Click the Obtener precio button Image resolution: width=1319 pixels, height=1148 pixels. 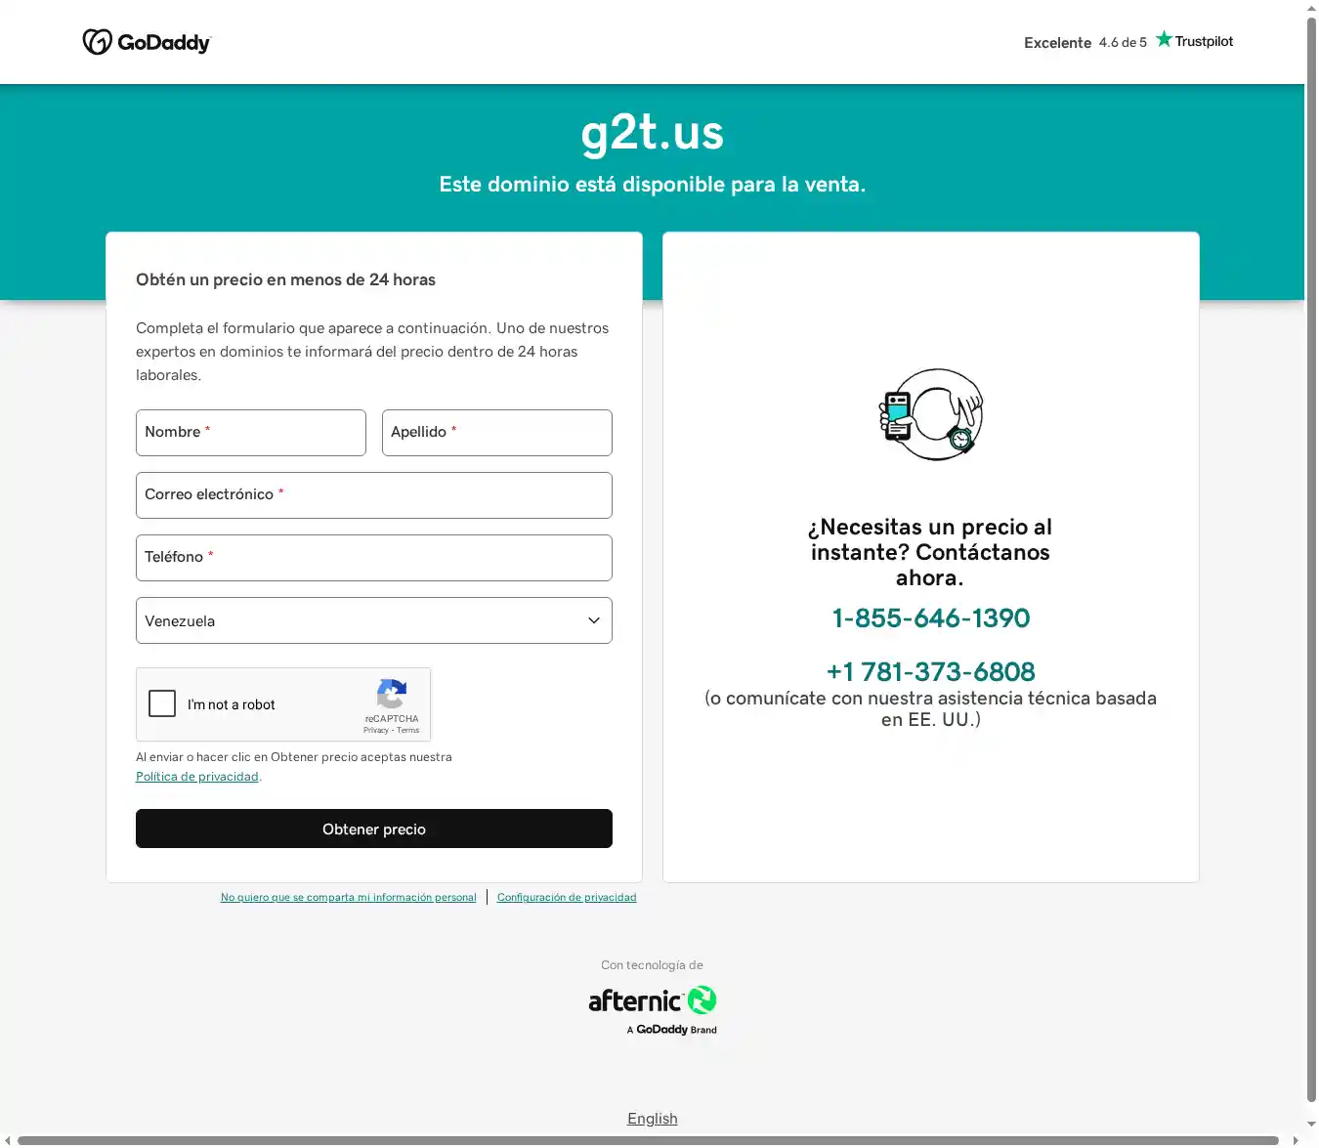374,829
